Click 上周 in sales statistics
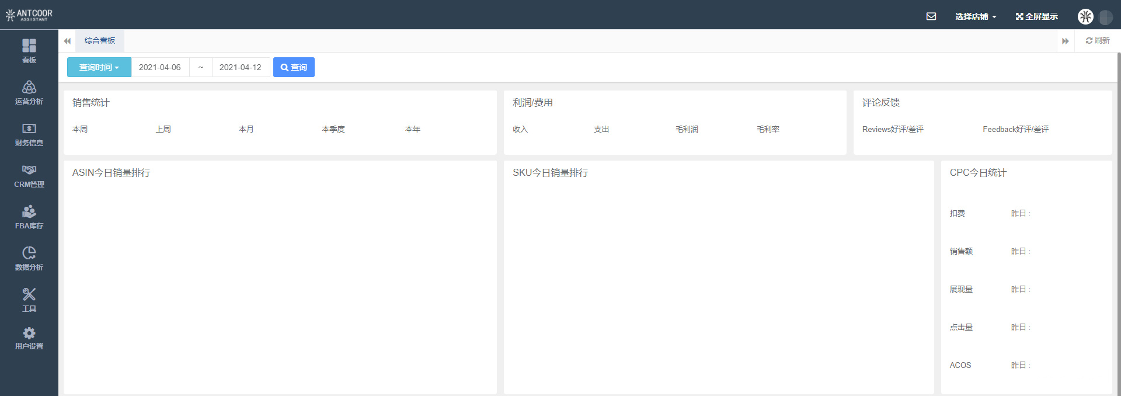Image resolution: width=1121 pixels, height=396 pixels. tap(163, 129)
